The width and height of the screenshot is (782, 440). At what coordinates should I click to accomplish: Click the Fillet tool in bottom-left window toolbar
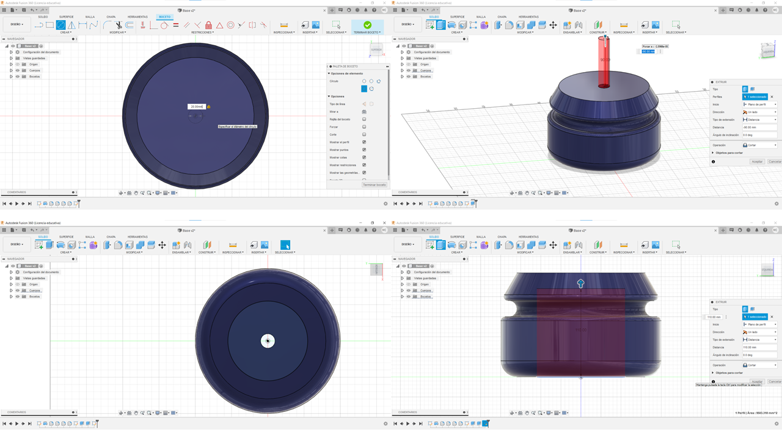coord(118,245)
